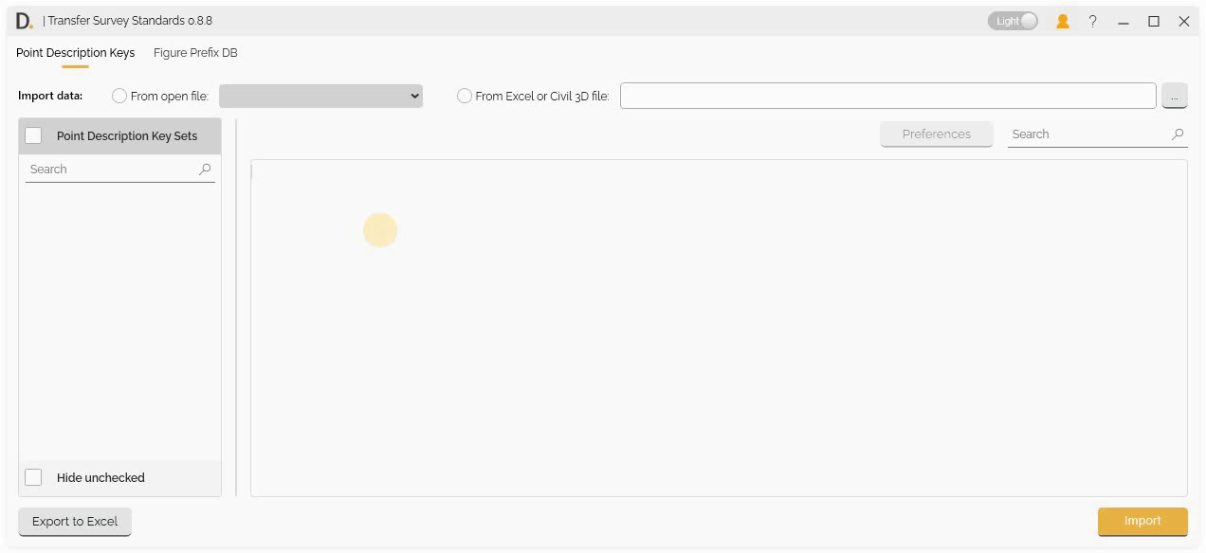Open the user account icon

pos(1062,21)
